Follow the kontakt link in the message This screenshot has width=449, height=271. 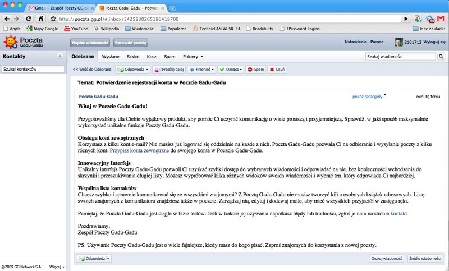pos(398,213)
